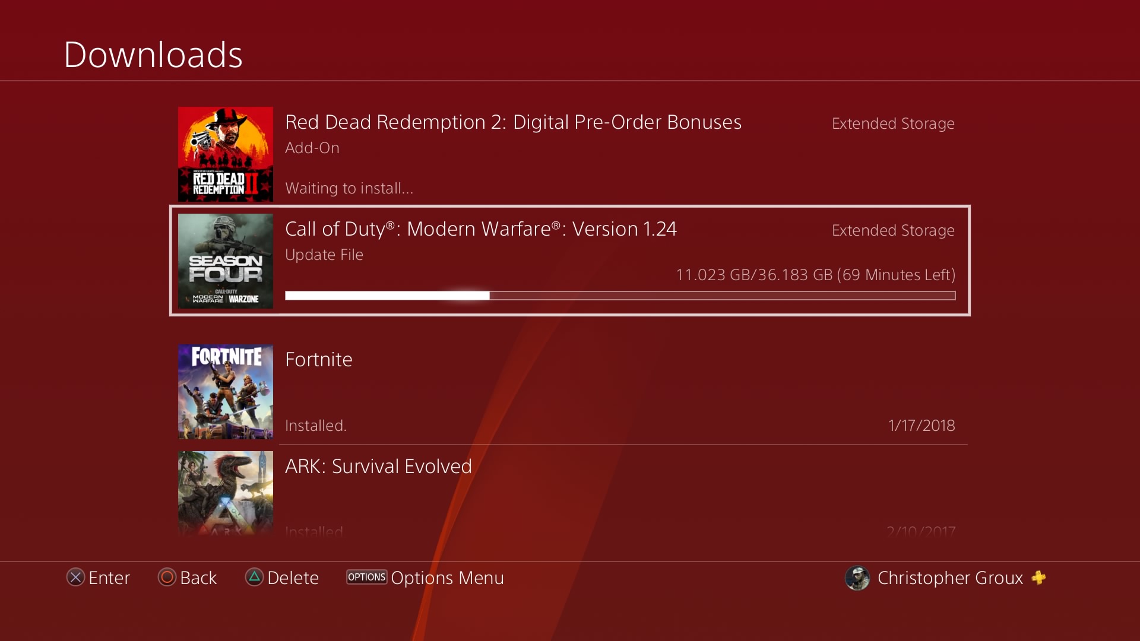Click the COD Modern Warfare download progress bar
This screenshot has width=1140, height=641.
[620, 296]
